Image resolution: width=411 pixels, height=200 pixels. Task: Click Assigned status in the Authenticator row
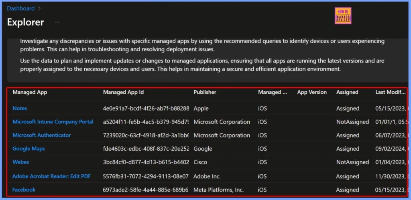coord(348,135)
